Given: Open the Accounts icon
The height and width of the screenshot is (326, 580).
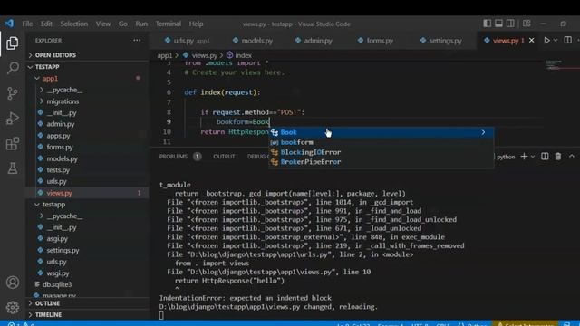Looking at the screenshot, I should (12, 283).
